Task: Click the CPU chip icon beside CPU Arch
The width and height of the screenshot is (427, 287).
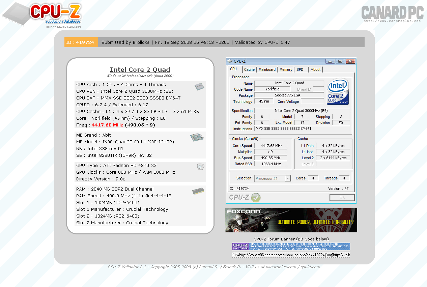Action: coord(199,87)
